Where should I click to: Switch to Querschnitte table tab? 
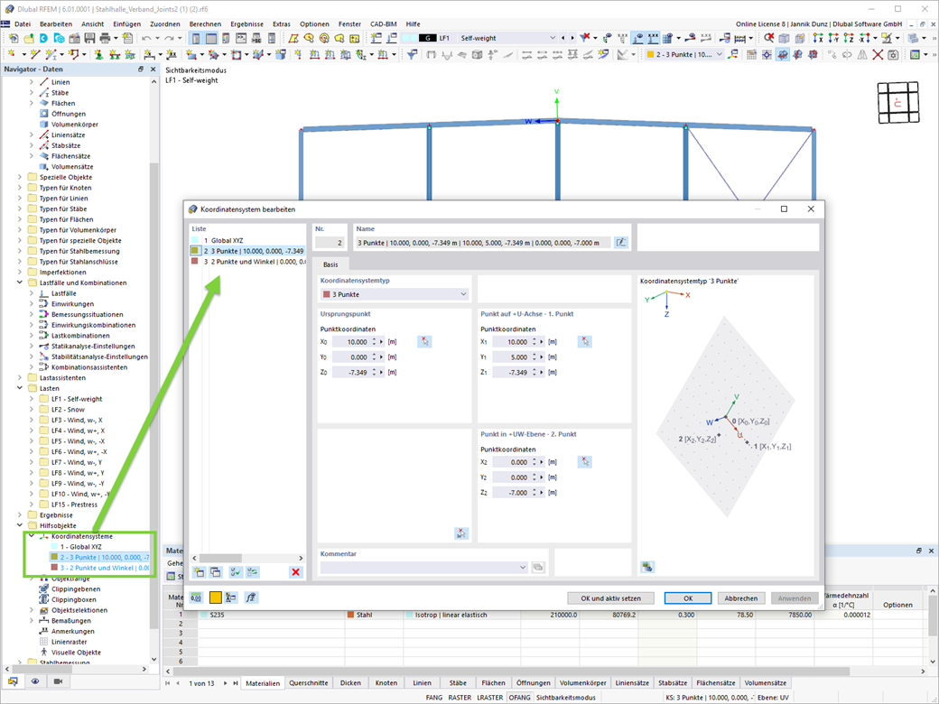click(x=309, y=683)
